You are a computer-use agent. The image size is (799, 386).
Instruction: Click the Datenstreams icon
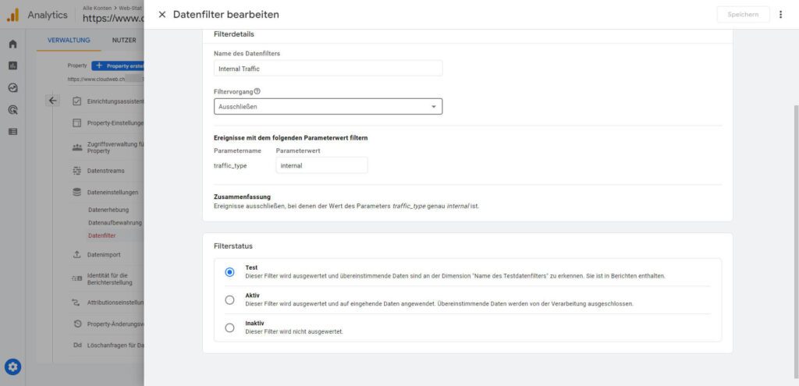click(x=77, y=171)
